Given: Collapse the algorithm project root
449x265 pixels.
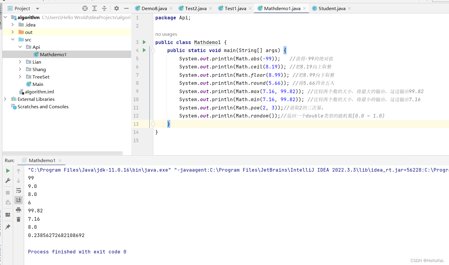Looking at the screenshot, I should pyautogui.click(x=5, y=17).
